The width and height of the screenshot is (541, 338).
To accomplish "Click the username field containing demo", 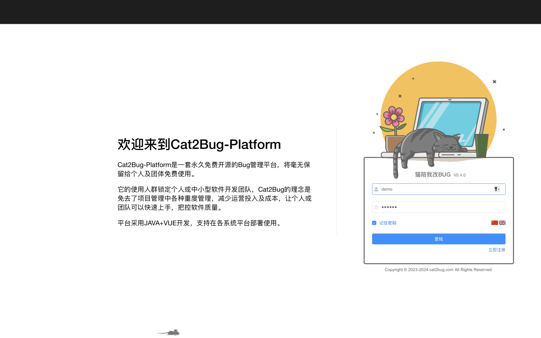I will [x=439, y=189].
